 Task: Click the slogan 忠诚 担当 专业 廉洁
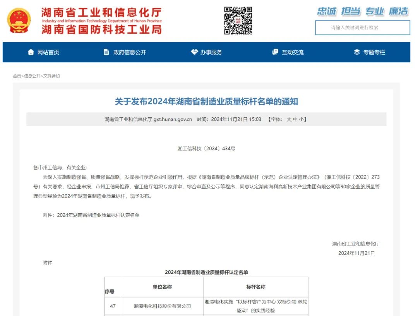[x=363, y=11]
